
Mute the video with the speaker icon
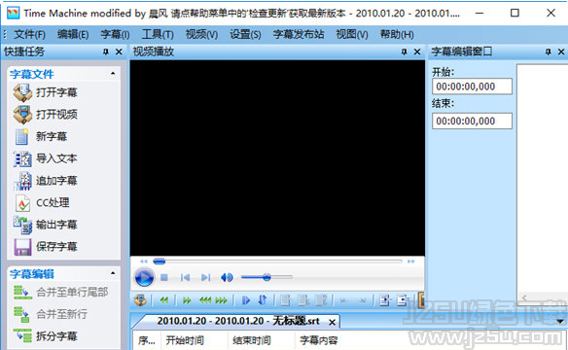tap(227, 278)
